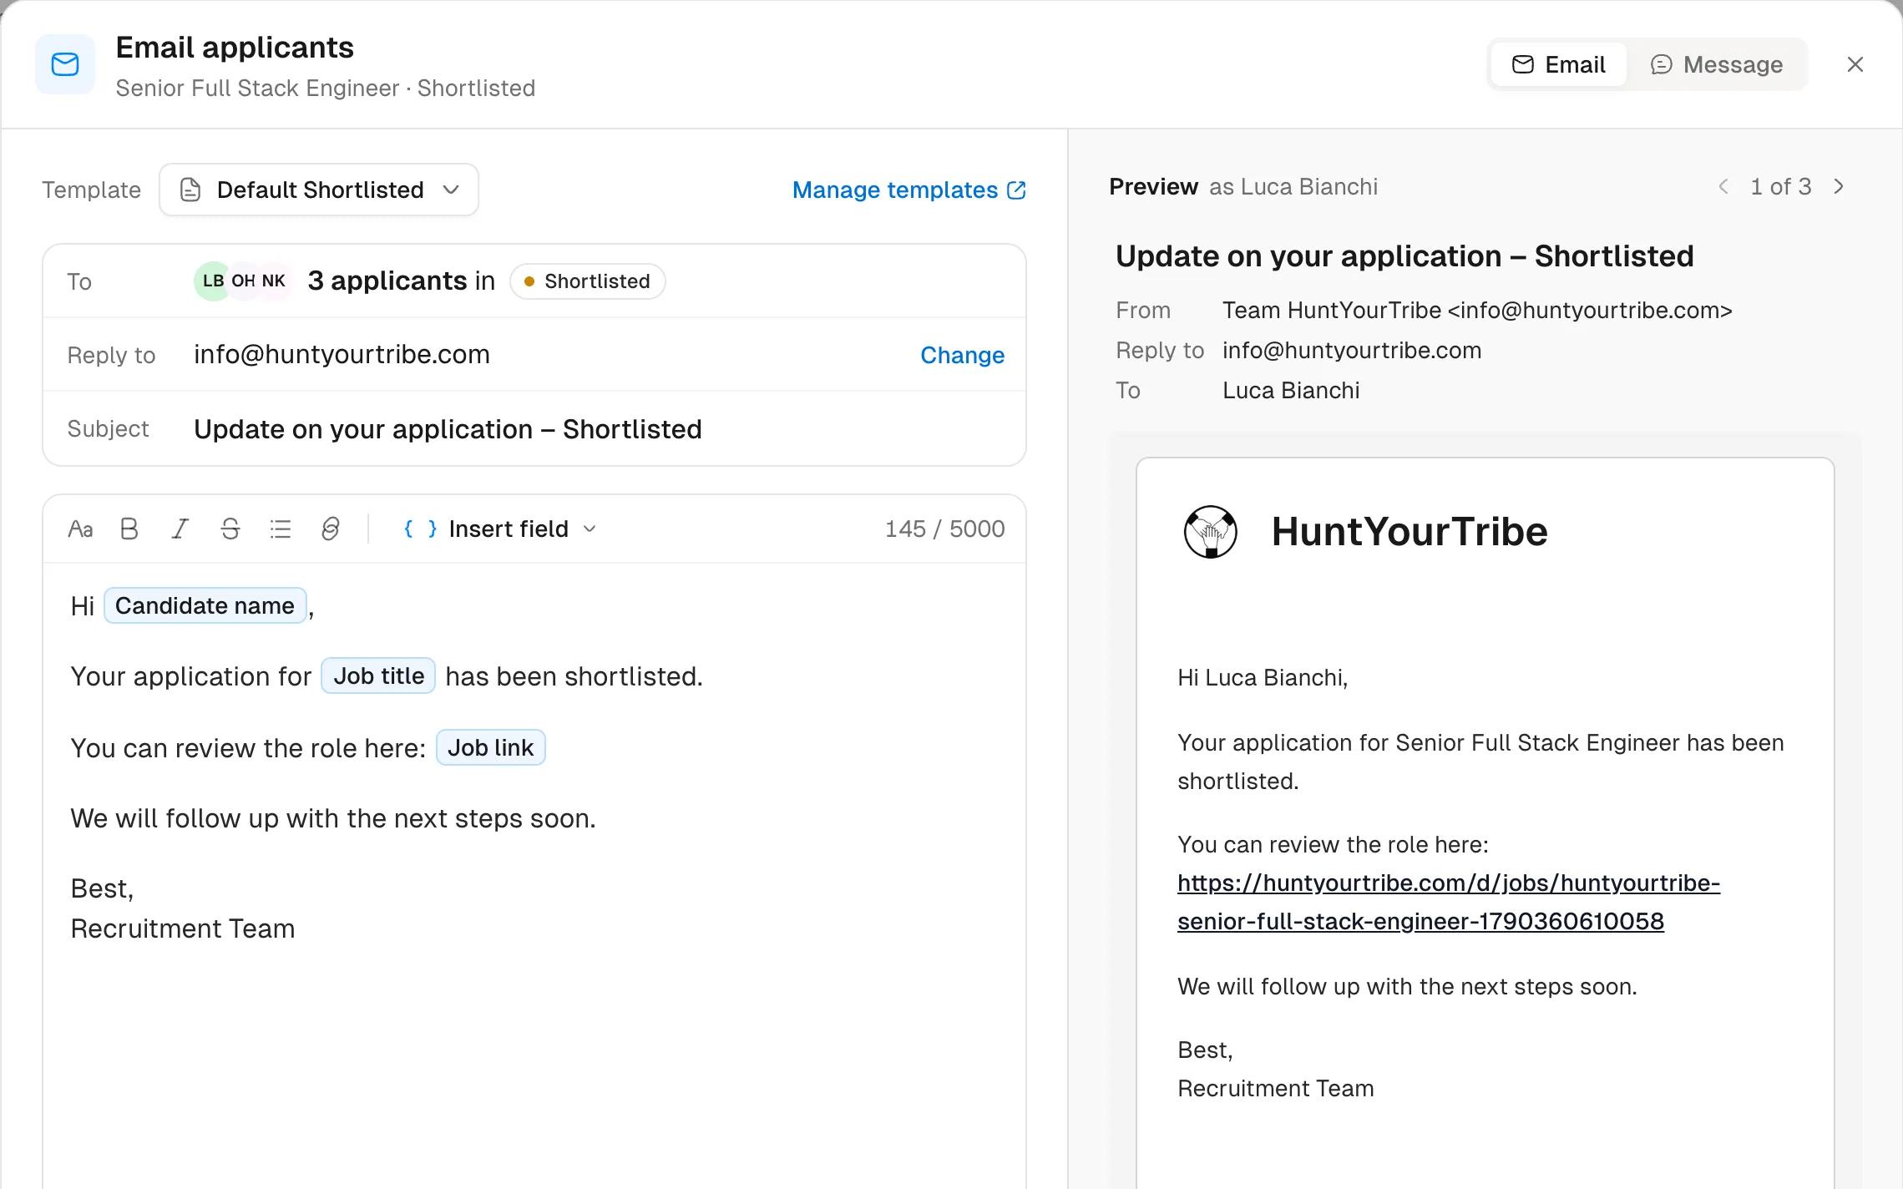The width and height of the screenshot is (1903, 1189).
Task: Show next preview recipient
Action: click(1839, 187)
